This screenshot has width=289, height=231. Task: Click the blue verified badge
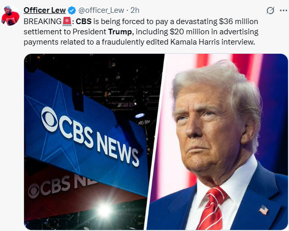[x=72, y=11]
